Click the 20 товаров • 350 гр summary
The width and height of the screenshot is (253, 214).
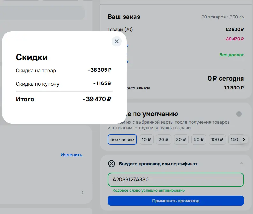[x=223, y=17]
